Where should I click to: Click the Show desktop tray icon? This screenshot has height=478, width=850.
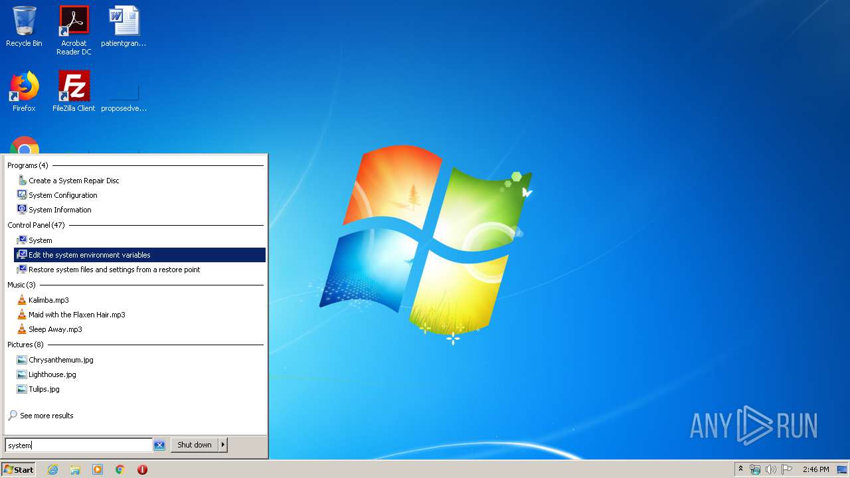tap(842, 469)
